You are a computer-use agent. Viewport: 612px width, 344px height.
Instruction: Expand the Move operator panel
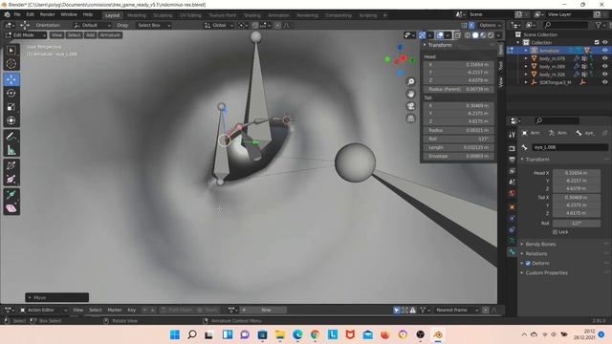click(57, 297)
